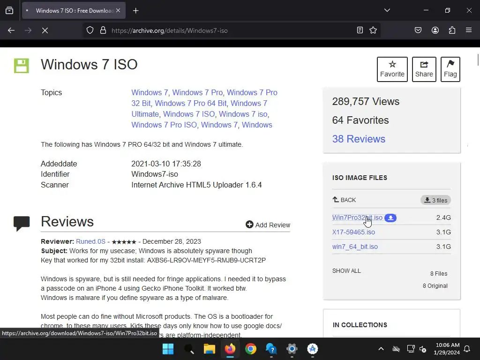
Task: Click the Favorite star button
Action: [x=392, y=69]
